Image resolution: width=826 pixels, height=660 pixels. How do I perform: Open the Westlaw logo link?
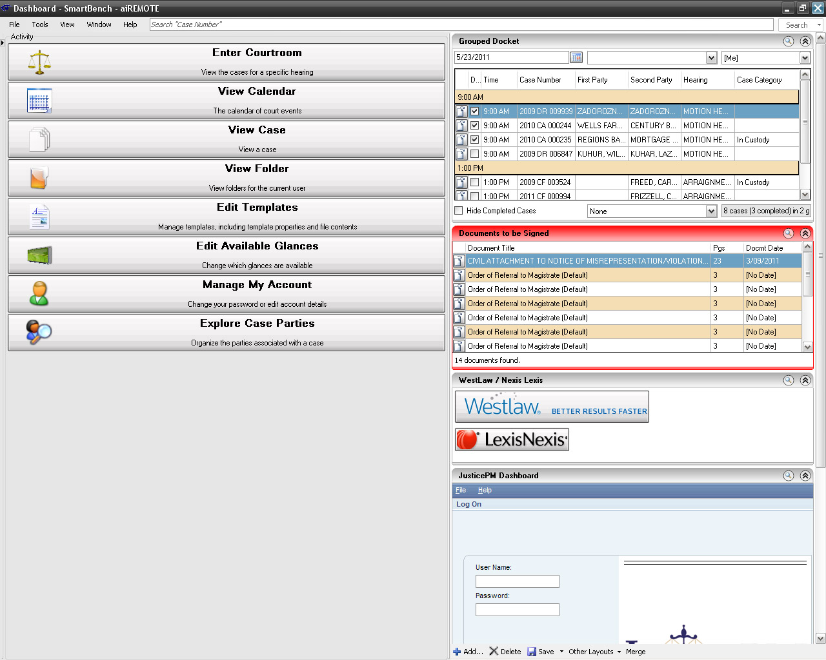pos(552,407)
